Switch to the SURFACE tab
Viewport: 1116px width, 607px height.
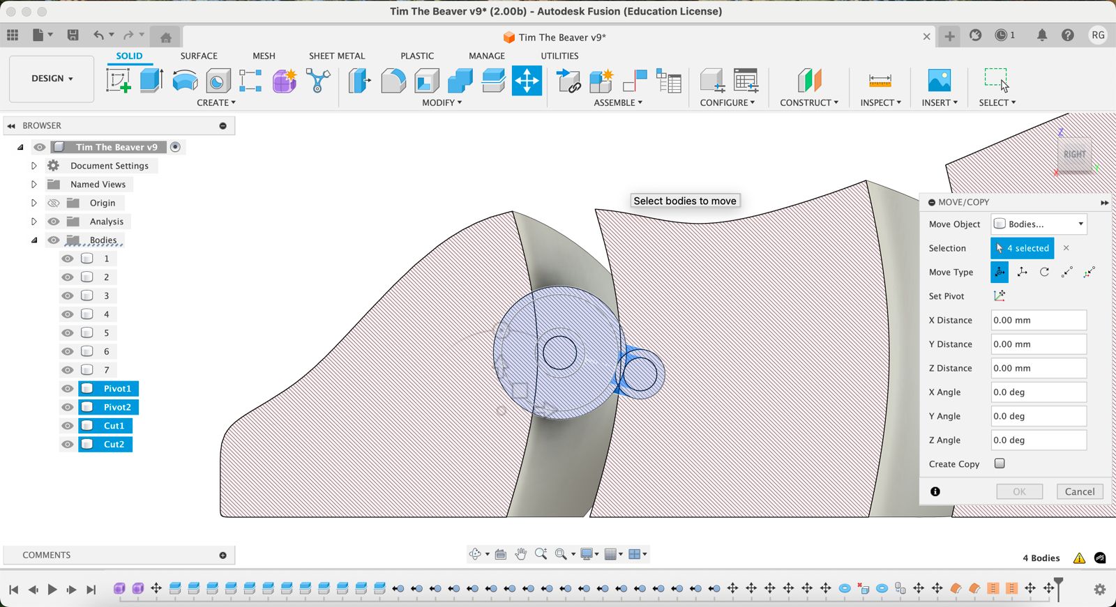coord(199,56)
